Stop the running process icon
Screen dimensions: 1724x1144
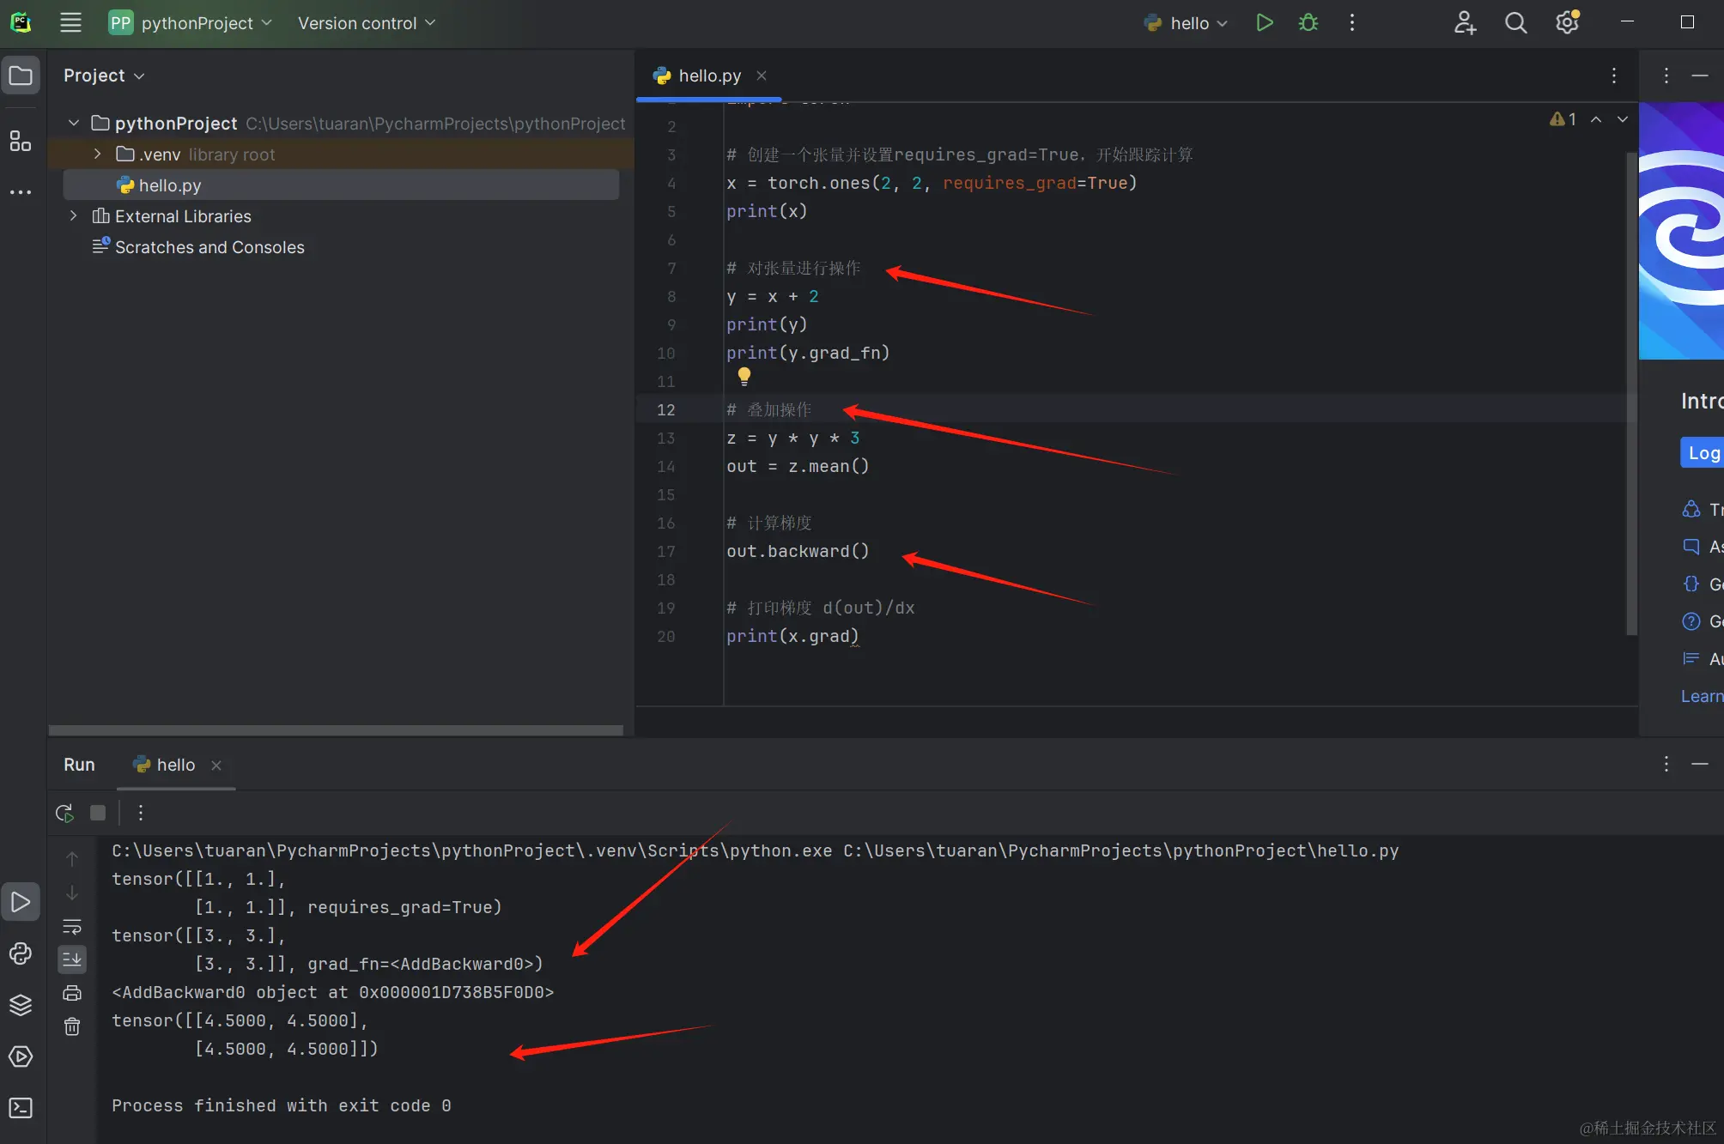98,813
